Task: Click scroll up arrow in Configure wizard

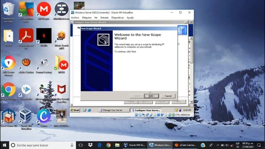Action: click(191, 38)
